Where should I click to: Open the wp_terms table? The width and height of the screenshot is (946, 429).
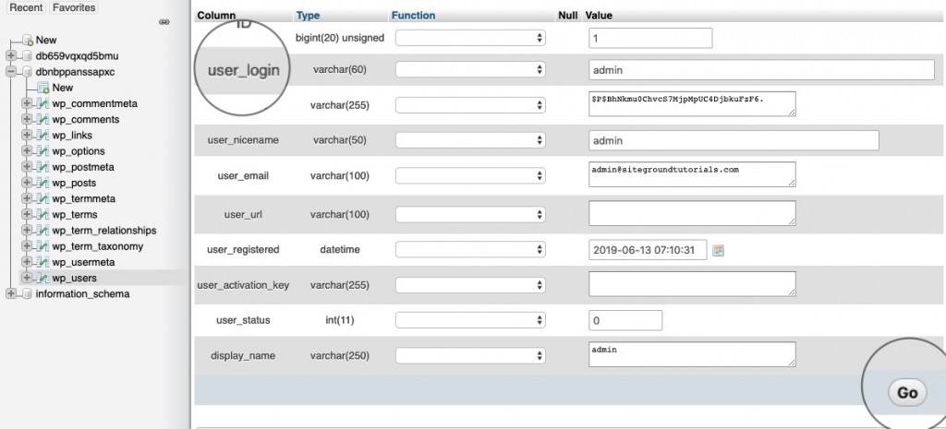74,214
